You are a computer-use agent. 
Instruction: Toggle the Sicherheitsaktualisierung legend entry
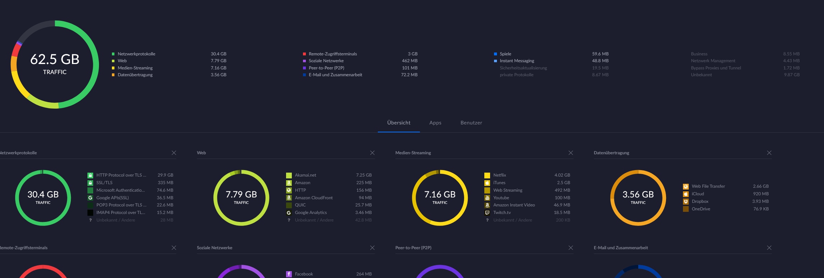click(x=523, y=68)
